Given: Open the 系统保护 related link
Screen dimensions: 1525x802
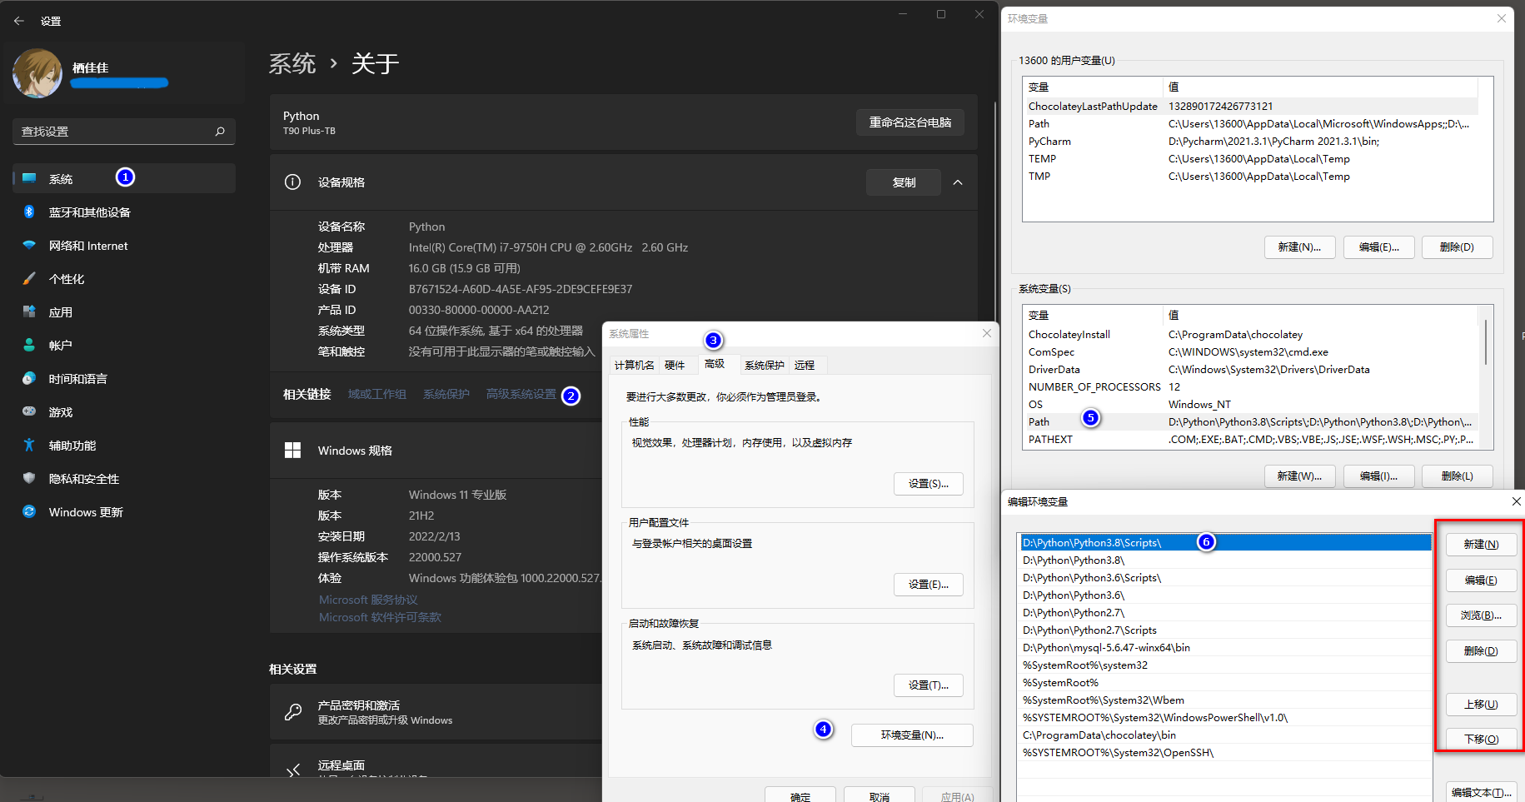Looking at the screenshot, I should click(446, 394).
